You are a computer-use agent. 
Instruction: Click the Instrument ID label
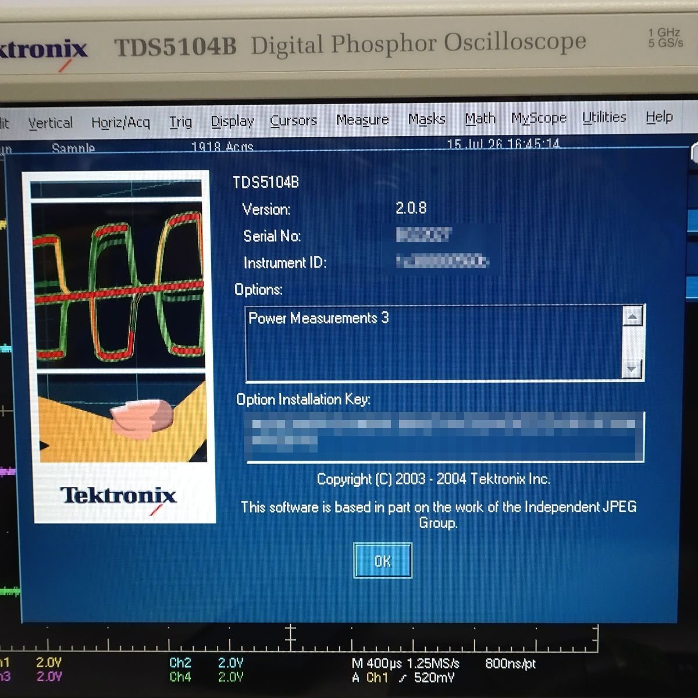tap(285, 263)
